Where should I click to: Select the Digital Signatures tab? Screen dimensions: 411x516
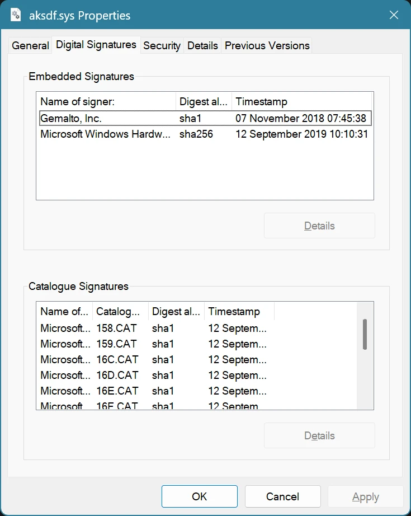pyautogui.click(x=96, y=45)
